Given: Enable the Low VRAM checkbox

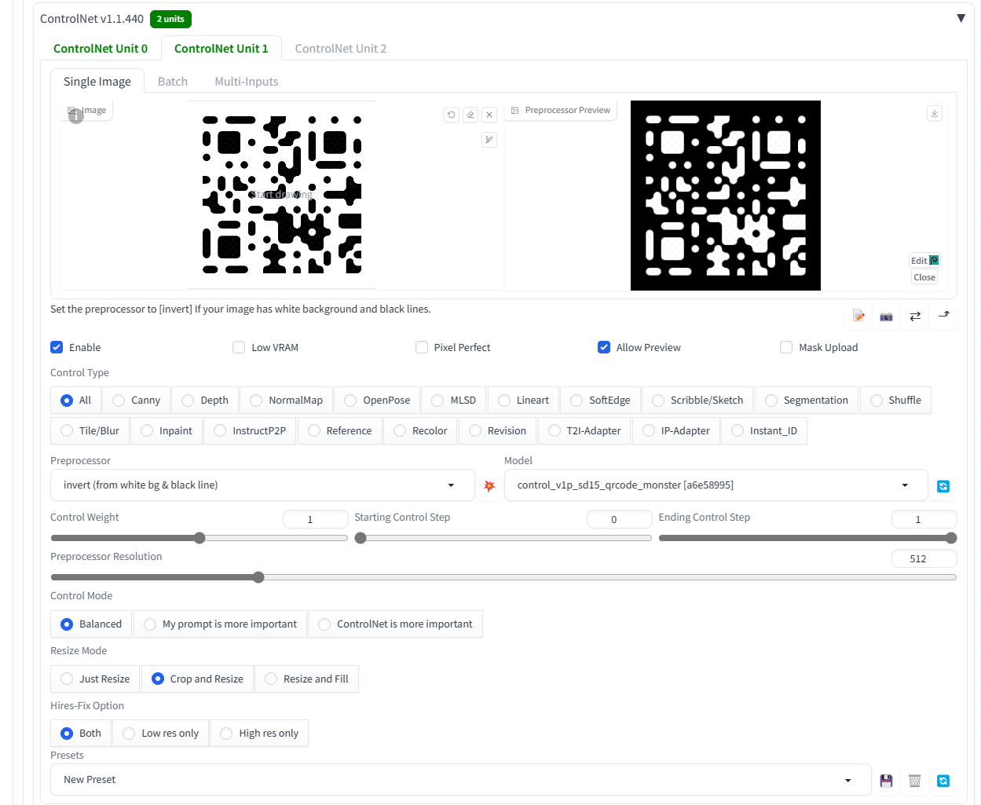Looking at the screenshot, I should click(x=239, y=347).
